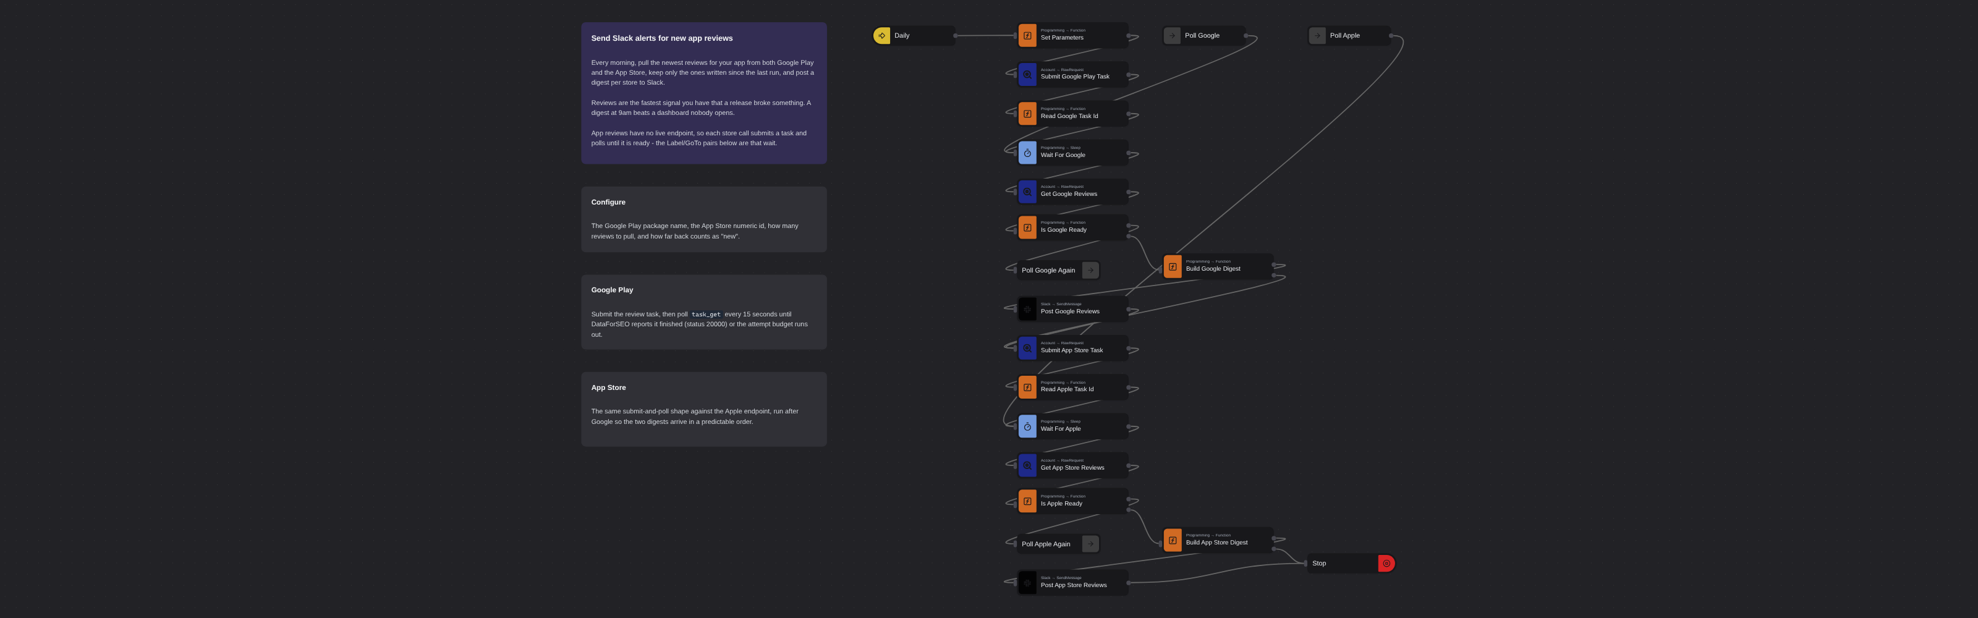Select the App Store note heading
The height and width of the screenshot is (618, 1978).
(608, 387)
